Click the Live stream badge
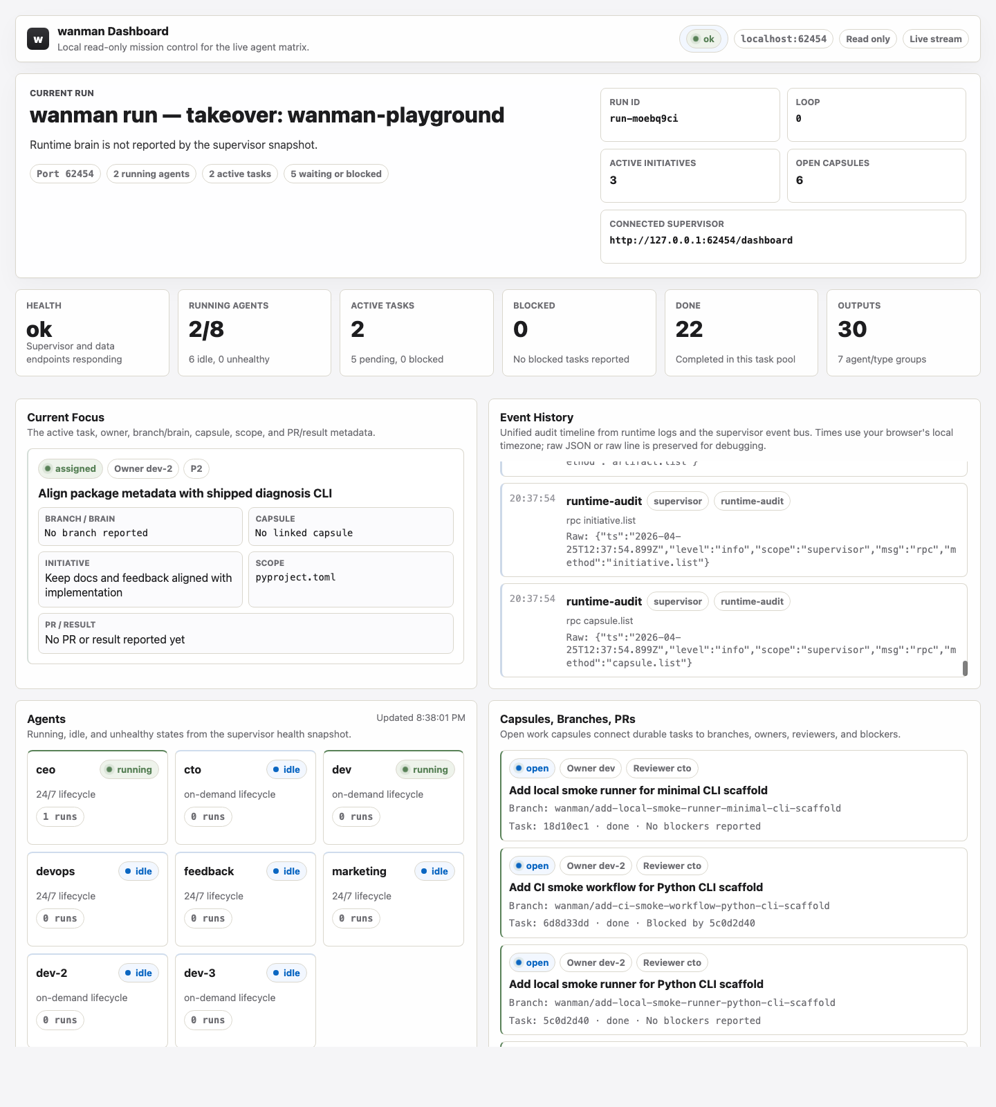 tap(935, 39)
